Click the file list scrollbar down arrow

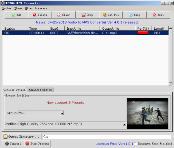(x=170, y=84)
